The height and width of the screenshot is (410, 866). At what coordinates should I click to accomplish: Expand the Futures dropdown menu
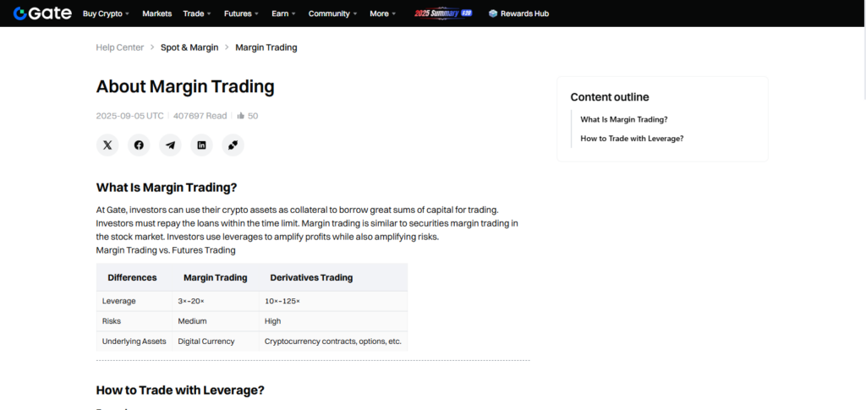pyautogui.click(x=242, y=14)
